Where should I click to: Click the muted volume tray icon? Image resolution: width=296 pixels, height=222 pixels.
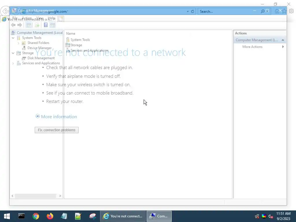271,216
